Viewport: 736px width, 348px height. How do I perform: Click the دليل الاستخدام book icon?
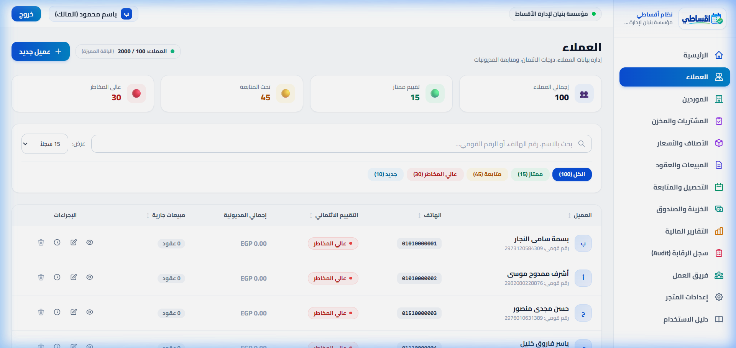tap(719, 319)
